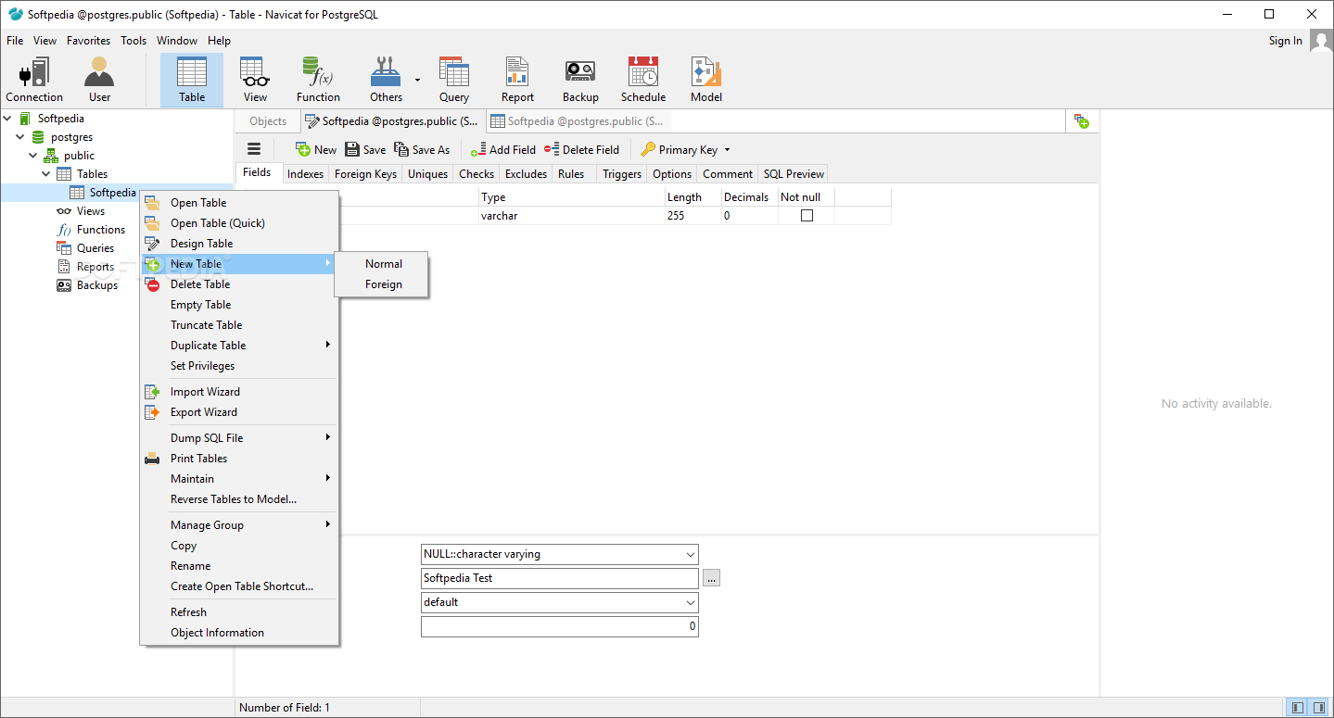Viewport: 1334px width, 718px height.
Task: Collapse the postgres database node
Action: pyautogui.click(x=20, y=137)
